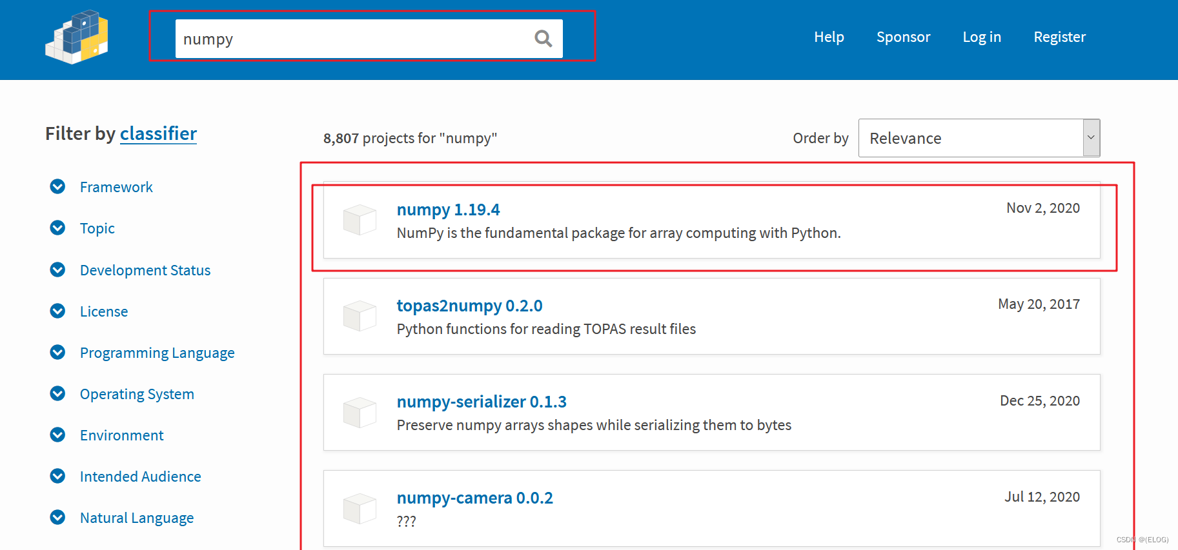Click the numpy-serializer package cube icon

[360, 412]
